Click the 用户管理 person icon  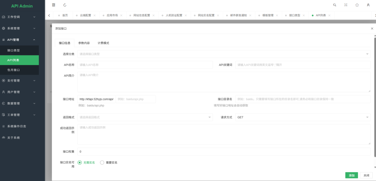[x=4, y=92]
